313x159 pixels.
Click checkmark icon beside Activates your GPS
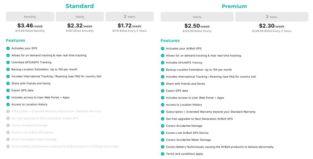click(8, 49)
